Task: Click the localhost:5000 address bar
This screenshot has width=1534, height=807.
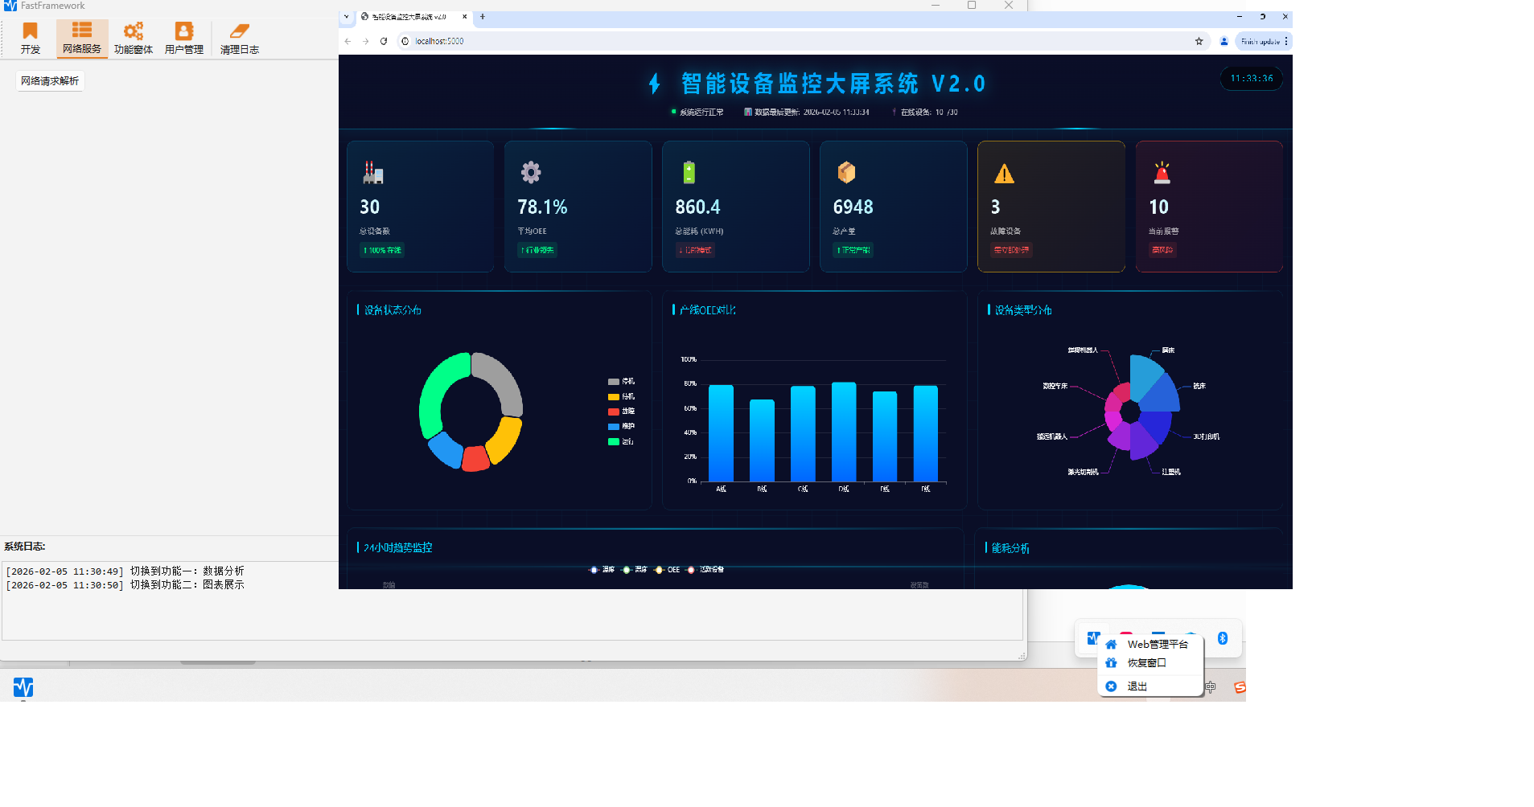Action: pos(438,41)
